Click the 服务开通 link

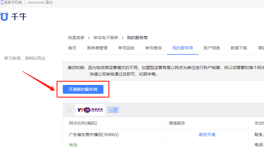coord(207,135)
